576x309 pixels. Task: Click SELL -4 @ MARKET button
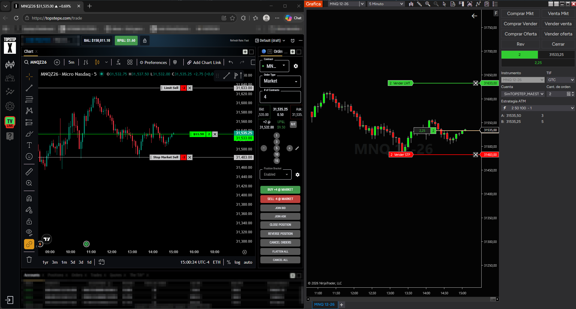point(280,199)
